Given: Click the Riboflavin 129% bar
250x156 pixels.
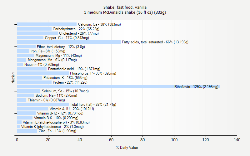Looking at the screenshot, I should (118, 87).
